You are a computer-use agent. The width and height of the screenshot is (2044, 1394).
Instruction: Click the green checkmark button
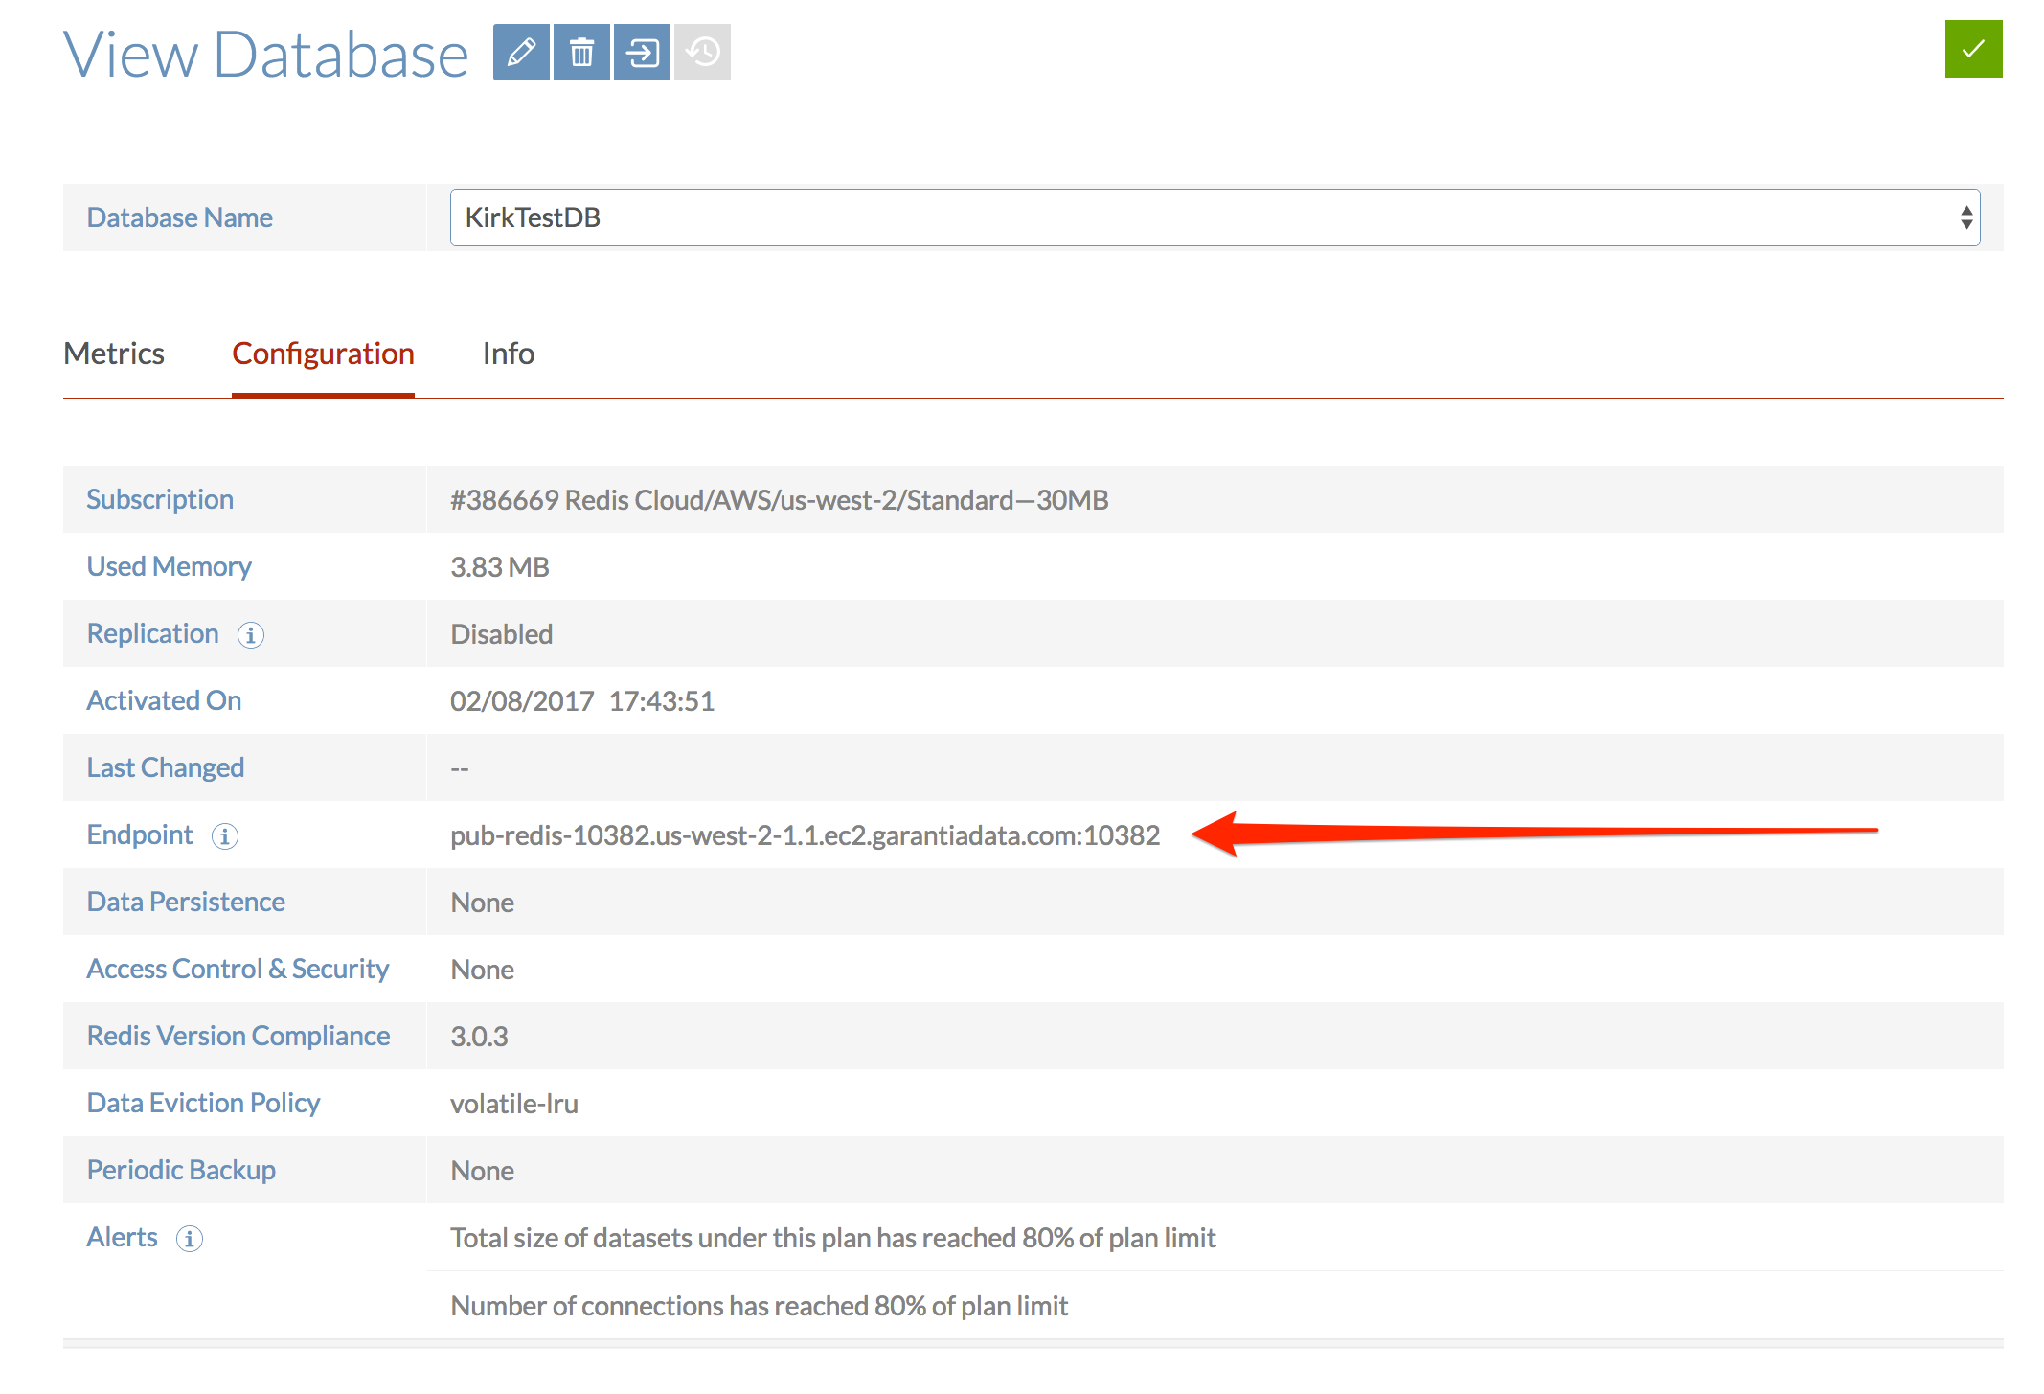pos(1973,49)
